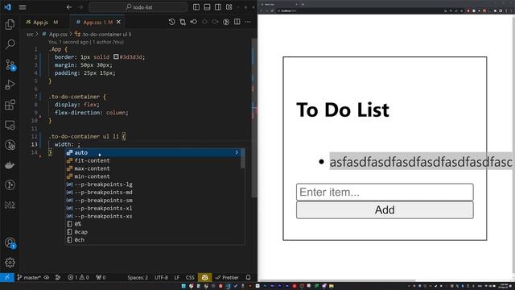
Task: Close the App.css tab
Action: point(118,22)
